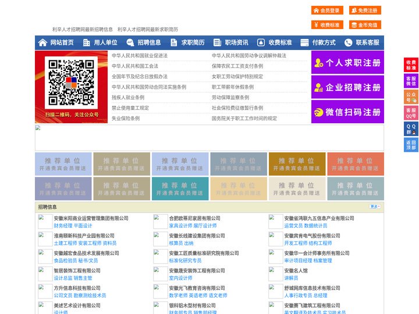Open the 利辛人才招聘网最新求职简历 link
The image size is (419, 314).
147,30
